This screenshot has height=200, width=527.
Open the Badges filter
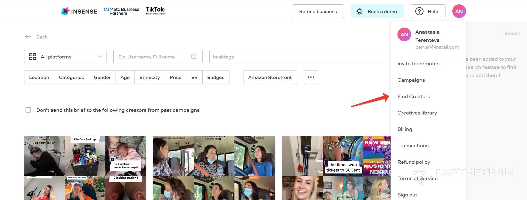click(x=216, y=77)
